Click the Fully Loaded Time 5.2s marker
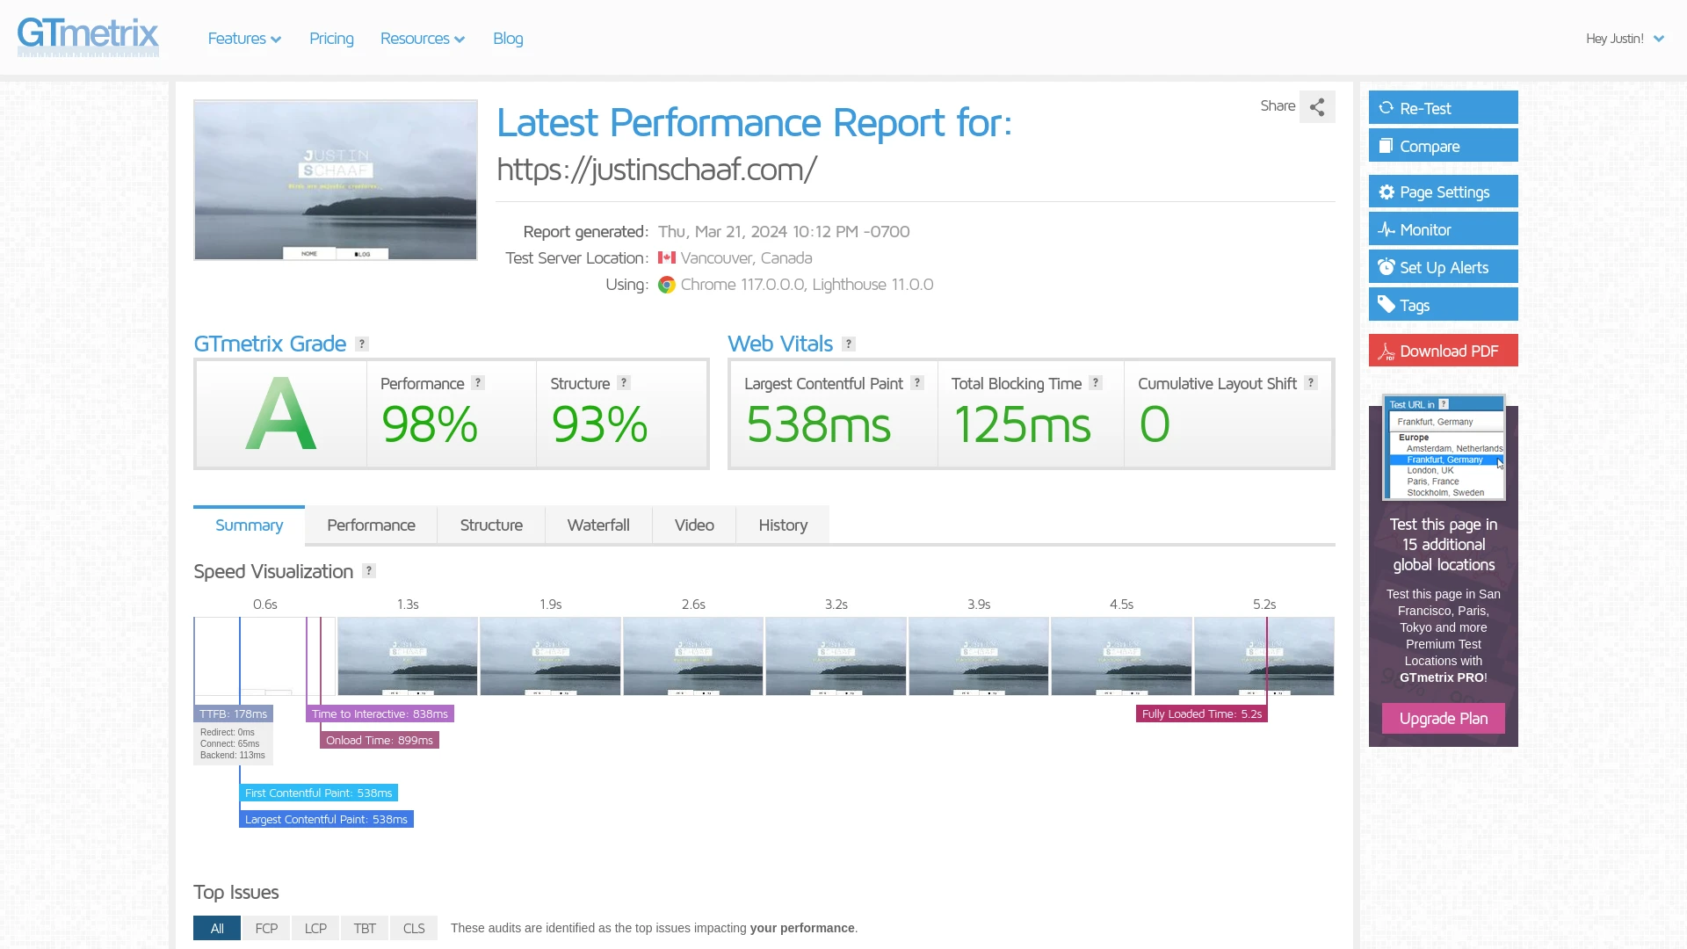Viewport: 1687px width, 949px height. coord(1201,714)
